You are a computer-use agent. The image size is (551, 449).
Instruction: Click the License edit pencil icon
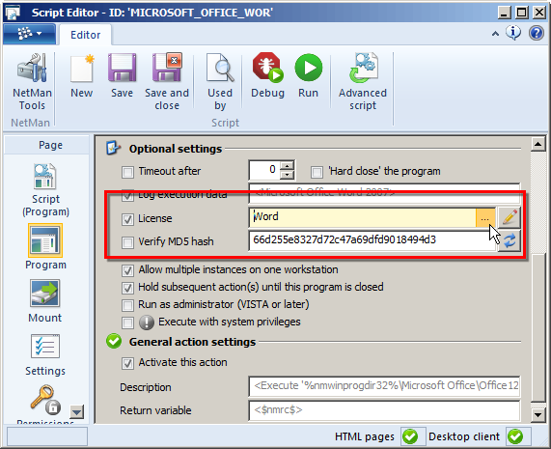(x=510, y=217)
